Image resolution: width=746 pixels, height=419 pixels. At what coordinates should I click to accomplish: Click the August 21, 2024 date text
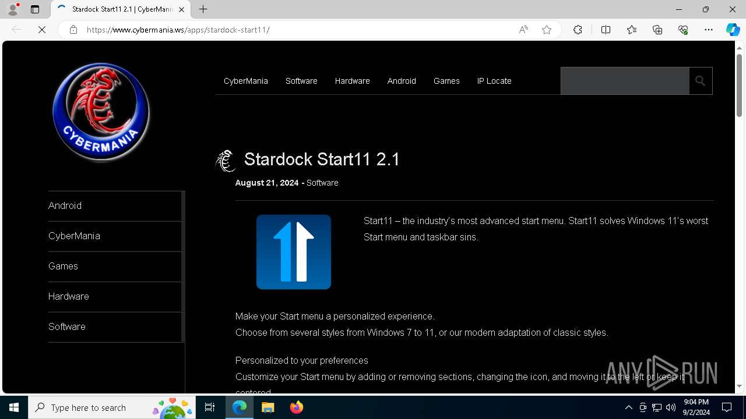(x=267, y=183)
